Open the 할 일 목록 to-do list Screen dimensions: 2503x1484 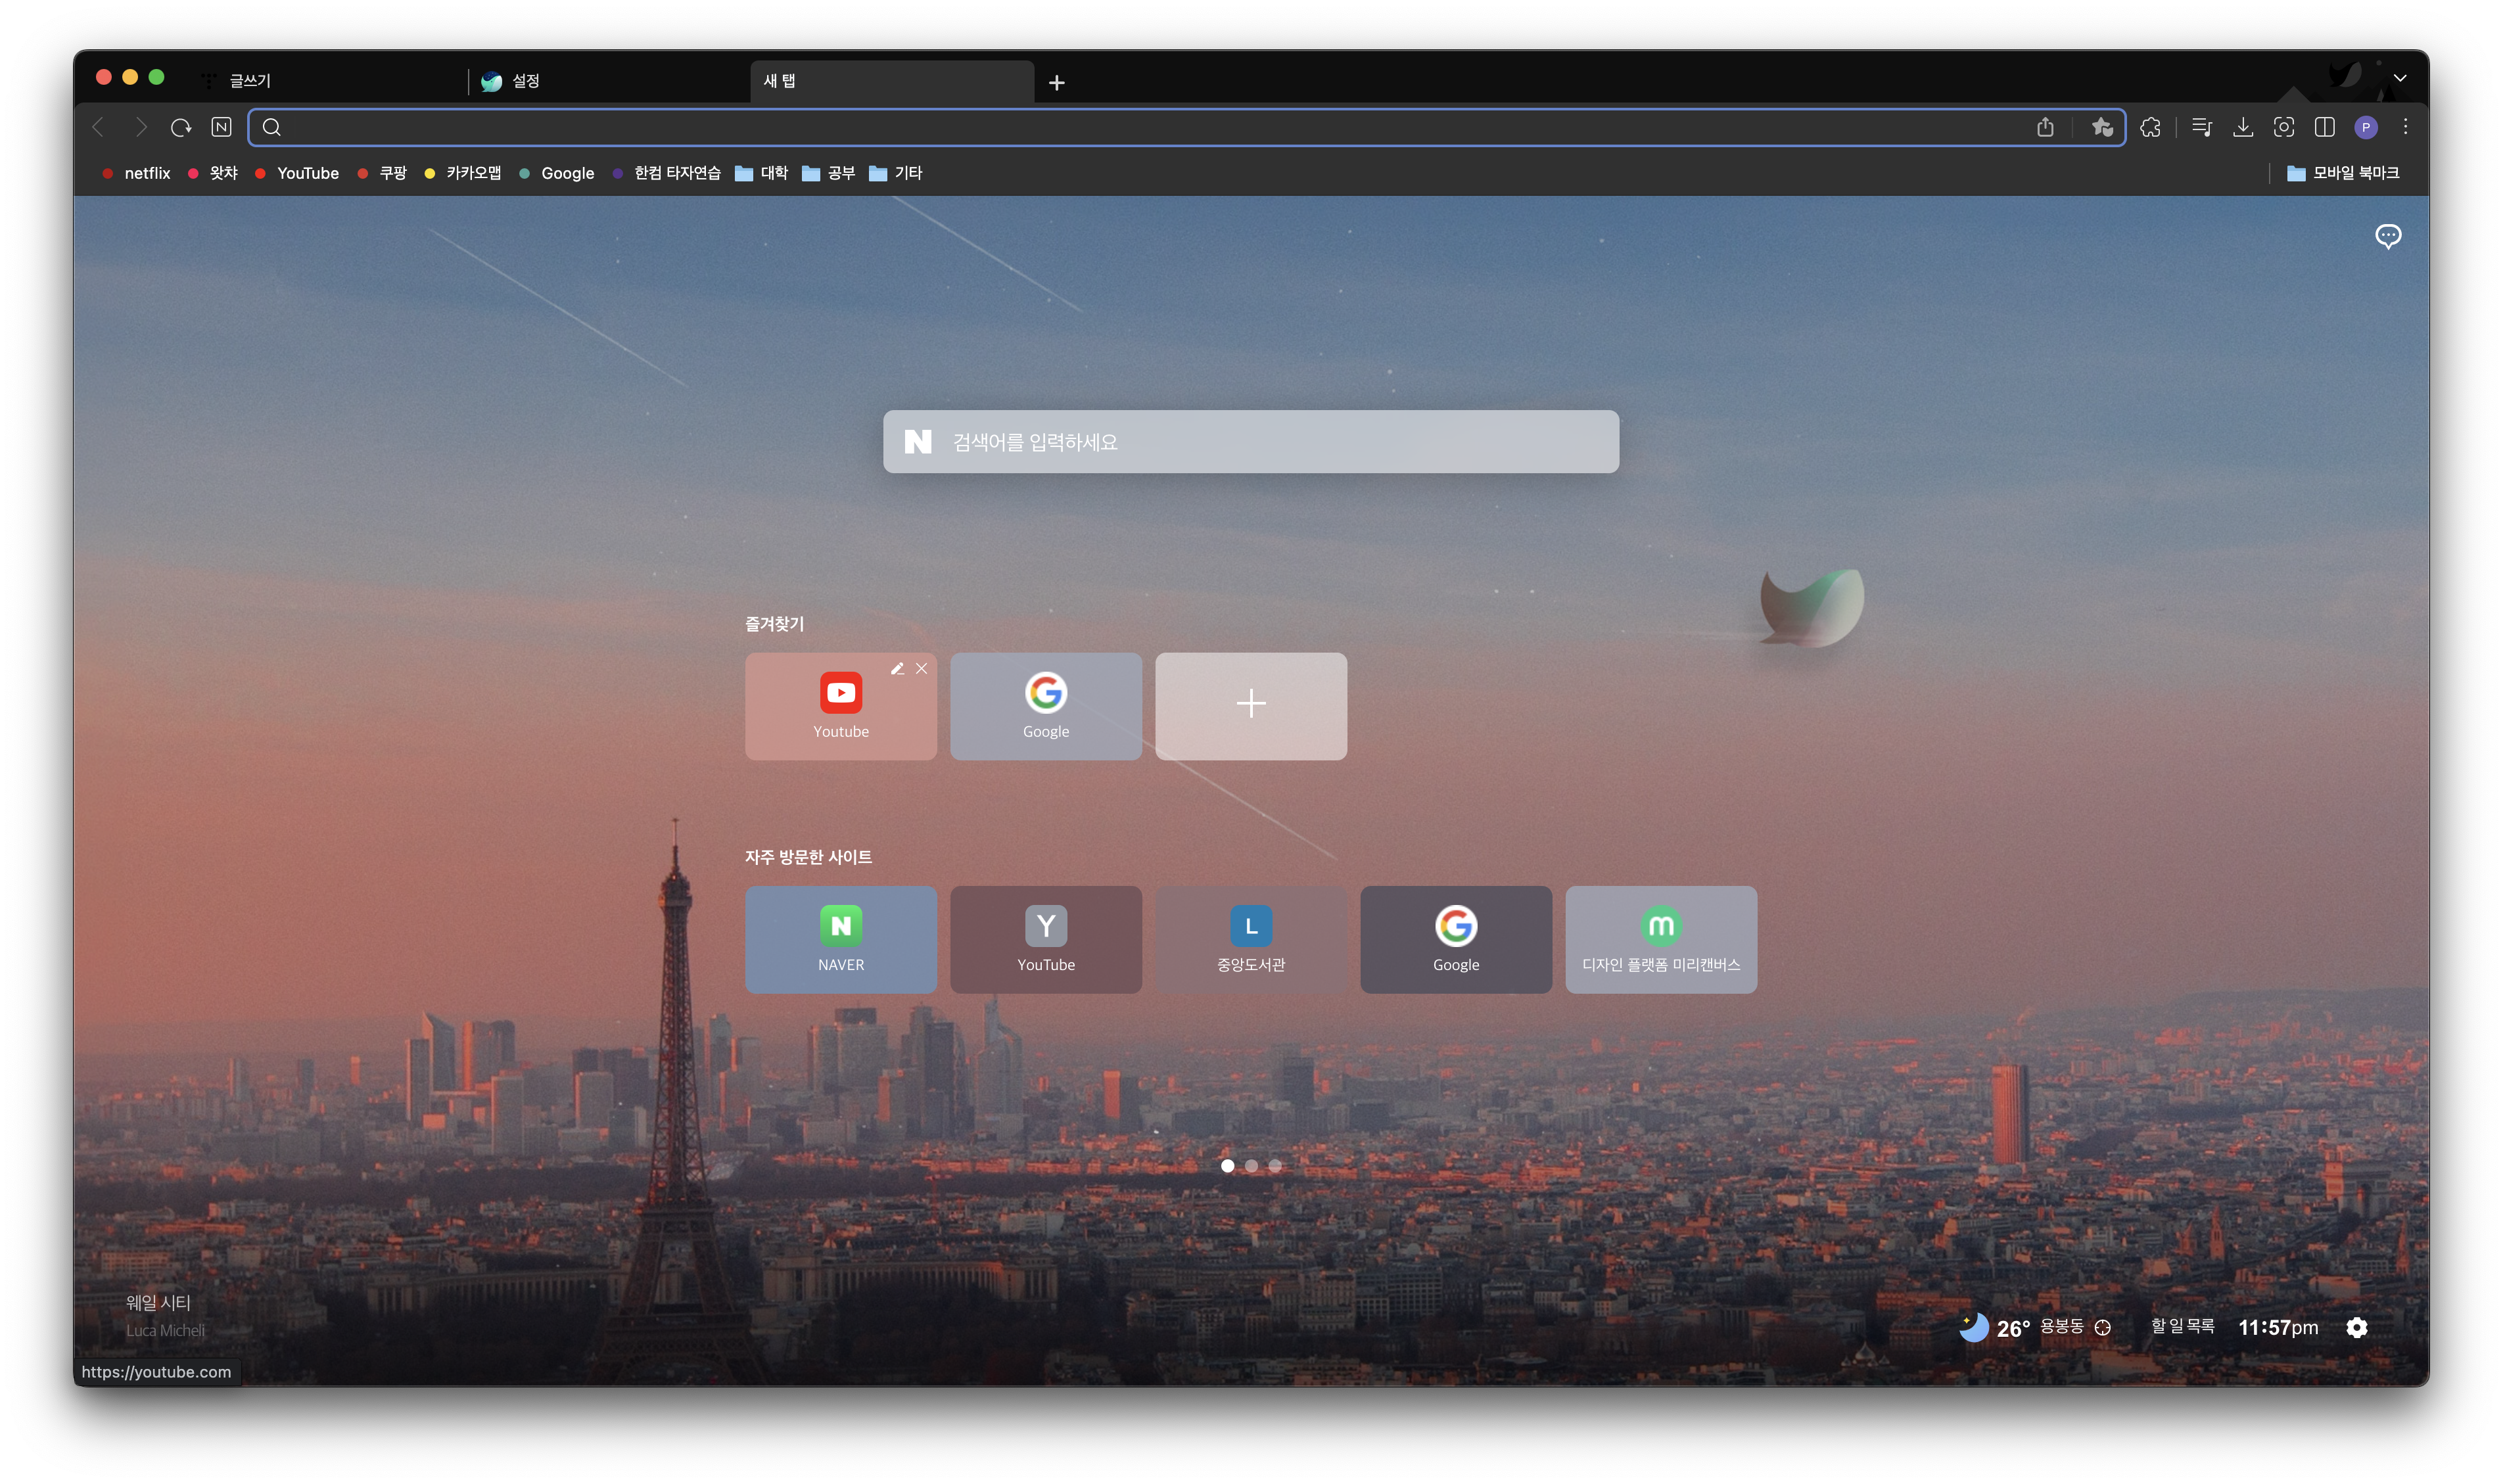[x=2182, y=1326]
